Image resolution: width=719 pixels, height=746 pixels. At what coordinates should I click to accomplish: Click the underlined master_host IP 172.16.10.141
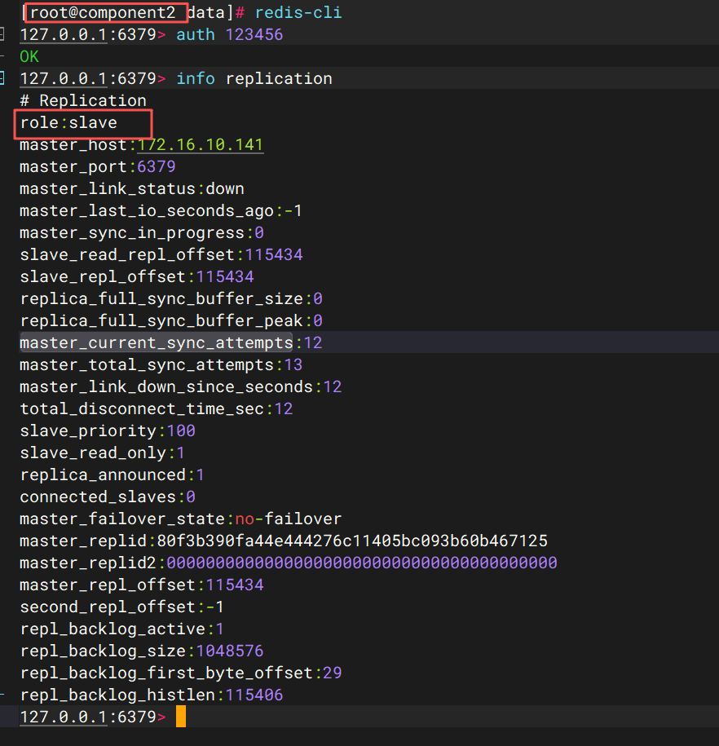200,144
